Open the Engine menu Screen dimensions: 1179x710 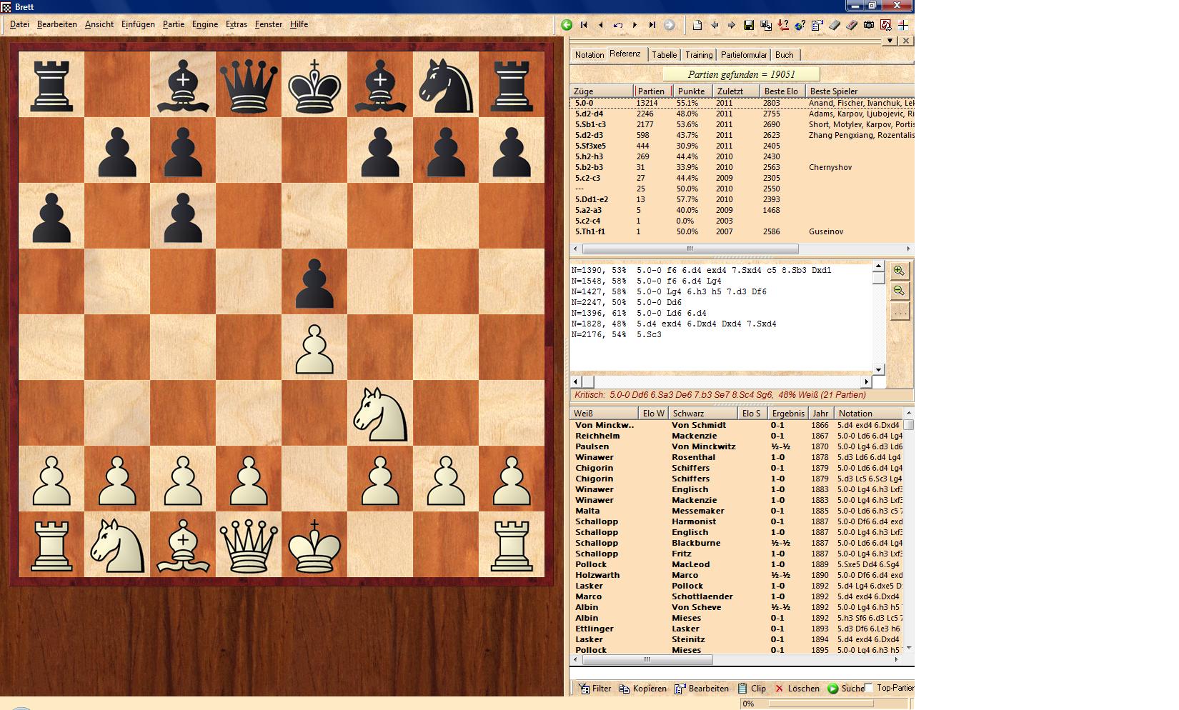point(204,24)
